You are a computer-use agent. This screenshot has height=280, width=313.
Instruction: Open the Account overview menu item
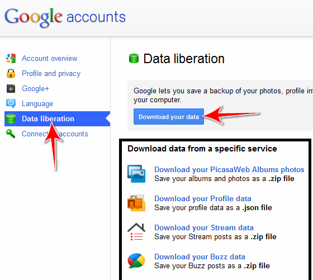coord(50,59)
